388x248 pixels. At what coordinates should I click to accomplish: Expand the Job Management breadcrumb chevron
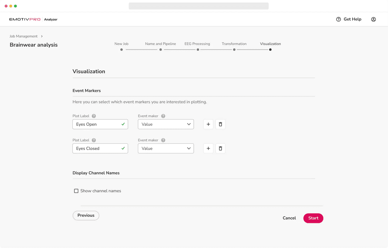click(42, 36)
